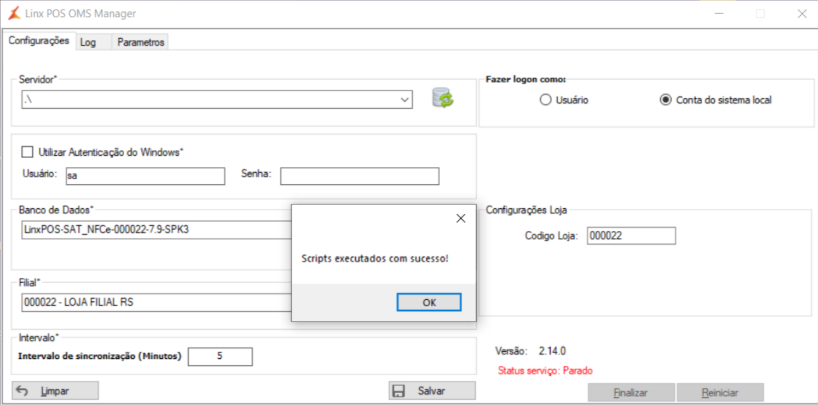The image size is (818, 405).
Task: Click the sync interval minutes field
Action: pos(220,356)
